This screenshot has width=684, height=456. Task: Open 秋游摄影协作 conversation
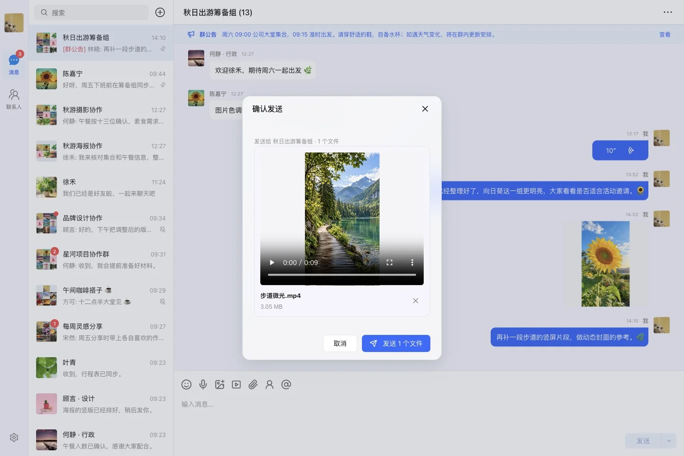(101, 115)
